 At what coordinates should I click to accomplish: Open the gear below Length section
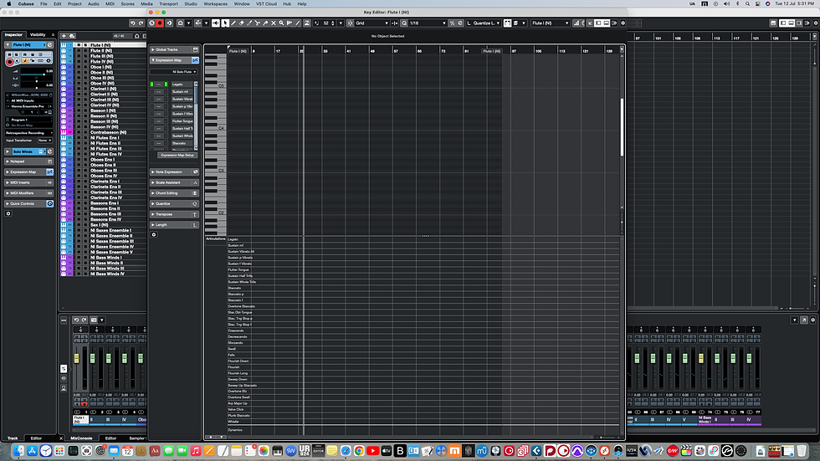154,234
